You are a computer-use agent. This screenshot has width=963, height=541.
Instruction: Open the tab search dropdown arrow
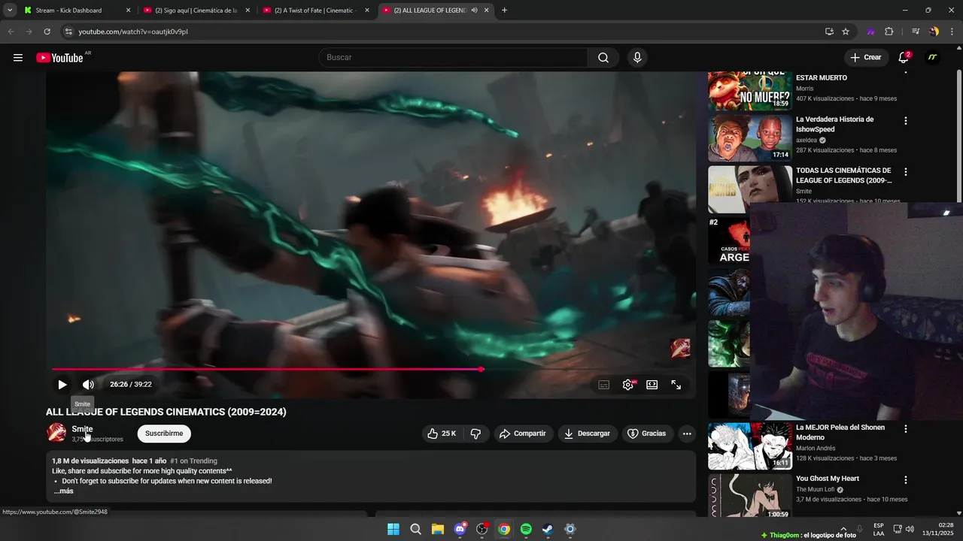tap(9, 11)
